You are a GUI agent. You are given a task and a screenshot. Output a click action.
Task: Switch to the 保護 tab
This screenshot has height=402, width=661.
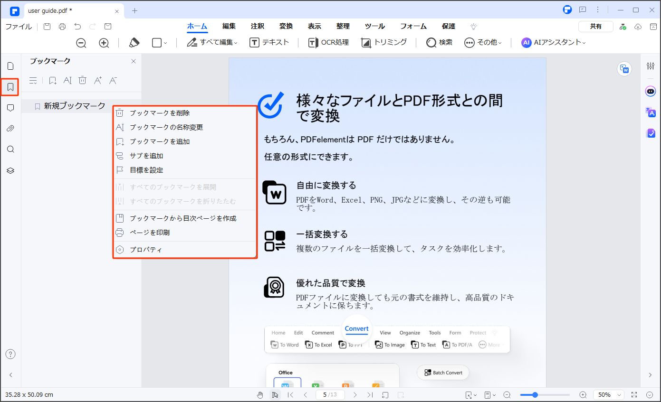[x=449, y=27]
